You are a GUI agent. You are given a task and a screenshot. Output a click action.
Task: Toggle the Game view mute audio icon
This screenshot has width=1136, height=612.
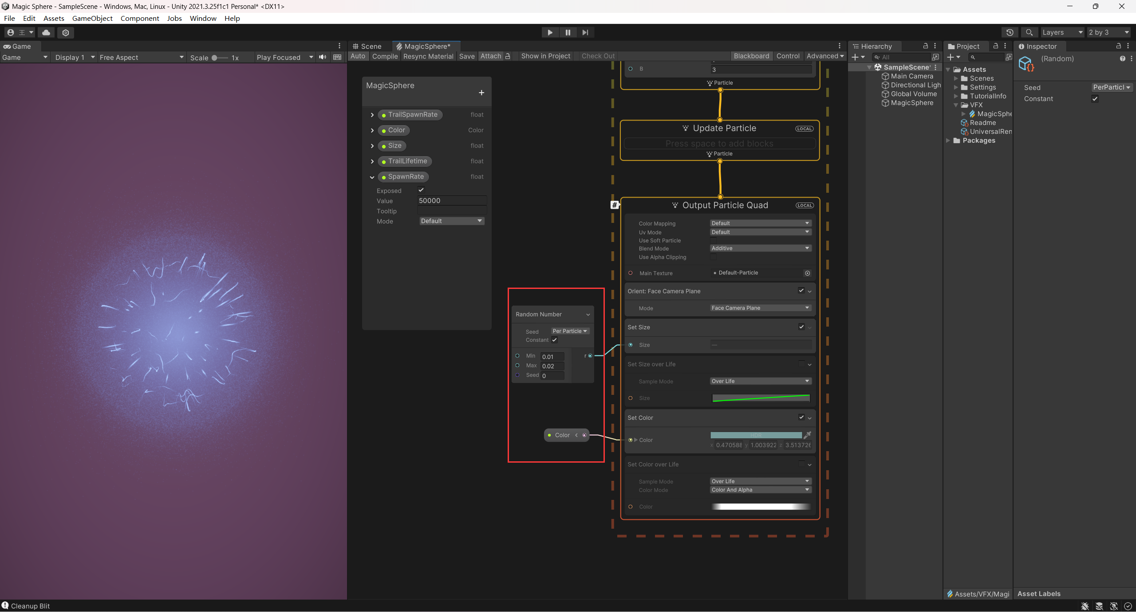point(323,57)
